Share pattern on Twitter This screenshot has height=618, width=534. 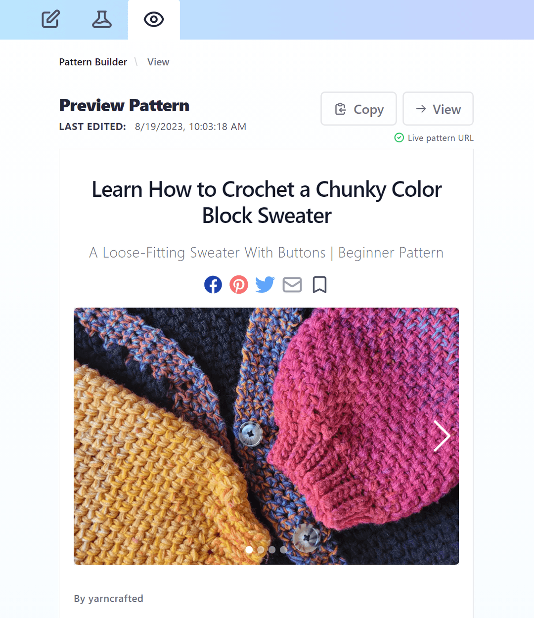click(x=265, y=285)
